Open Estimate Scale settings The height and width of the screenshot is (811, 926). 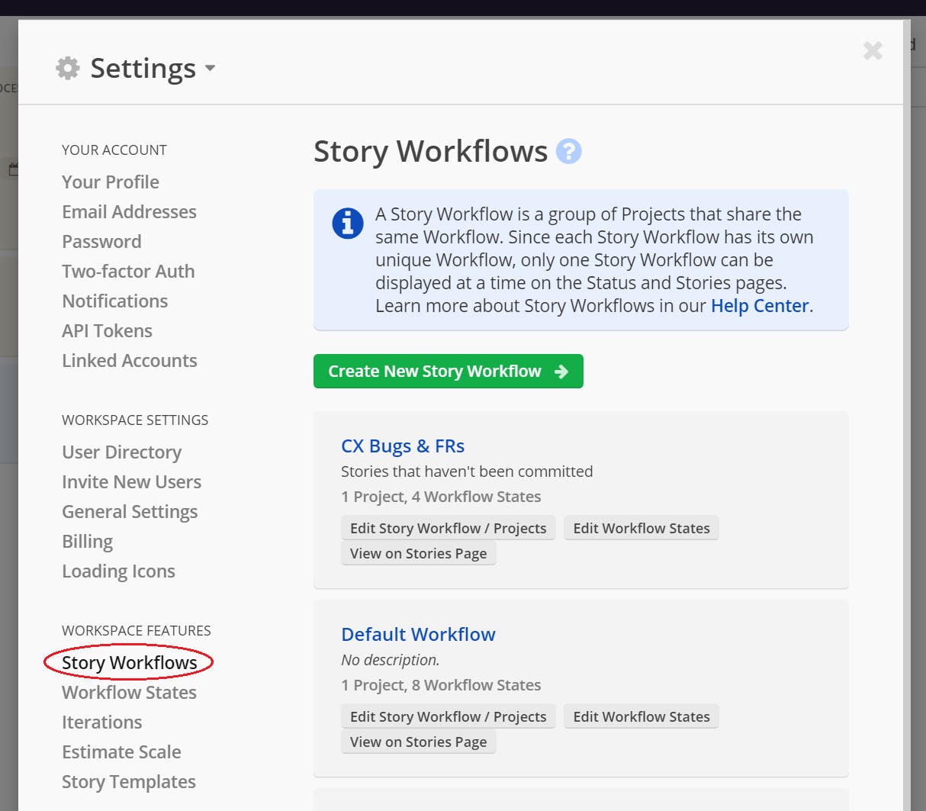point(121,751)
